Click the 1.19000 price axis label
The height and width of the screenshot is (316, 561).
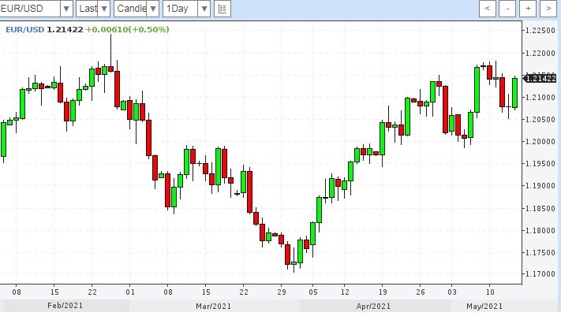[x=540, y=185]
